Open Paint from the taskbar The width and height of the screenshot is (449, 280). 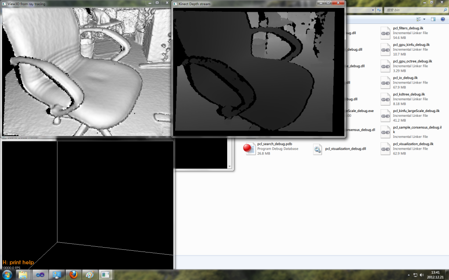[x=90, y=275]
